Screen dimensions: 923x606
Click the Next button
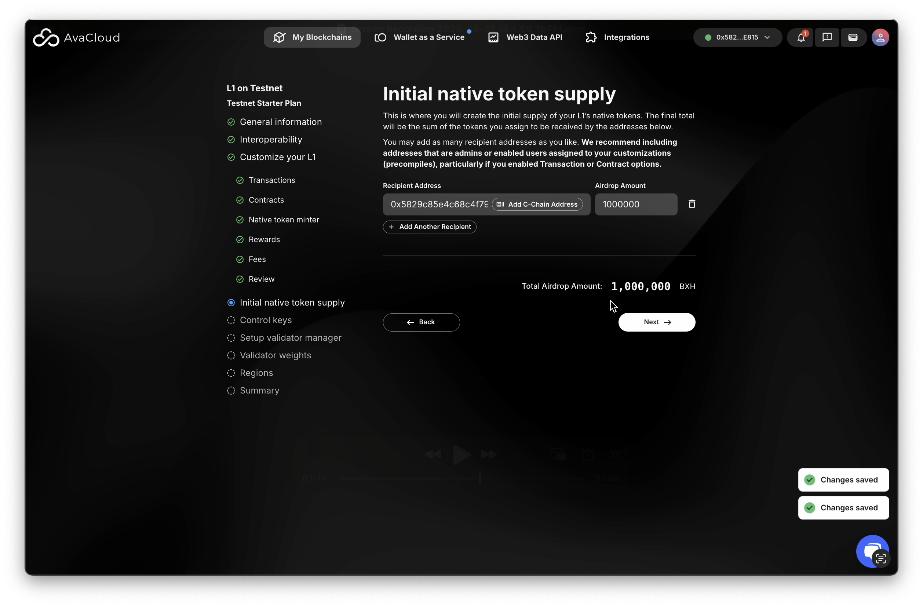656,322
